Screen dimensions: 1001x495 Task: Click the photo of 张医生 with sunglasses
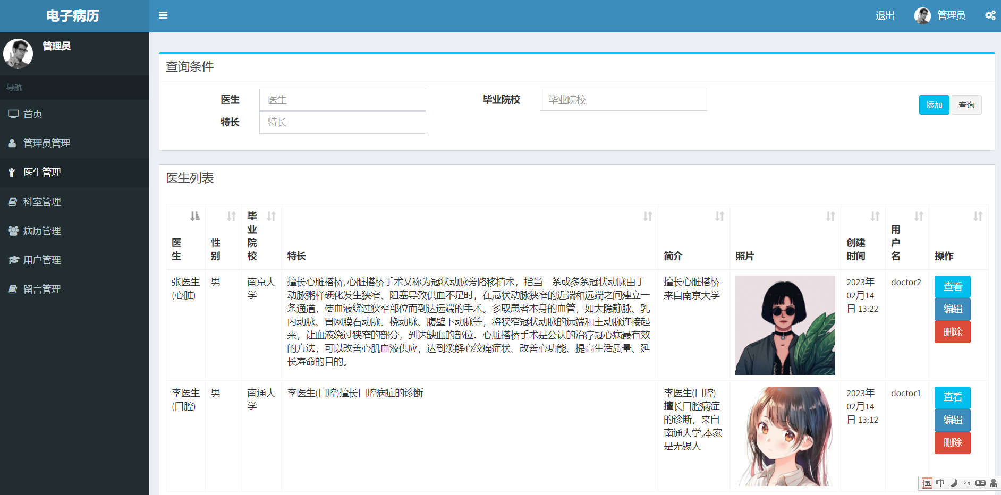[785, 325]
